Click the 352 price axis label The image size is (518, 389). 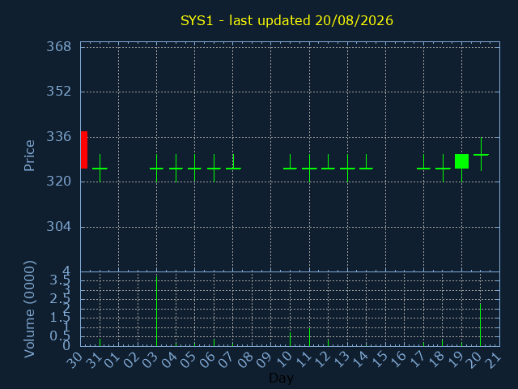(59, 92)
